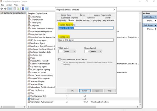Click the CEP Encryption template icon

[x=29, y=20]
